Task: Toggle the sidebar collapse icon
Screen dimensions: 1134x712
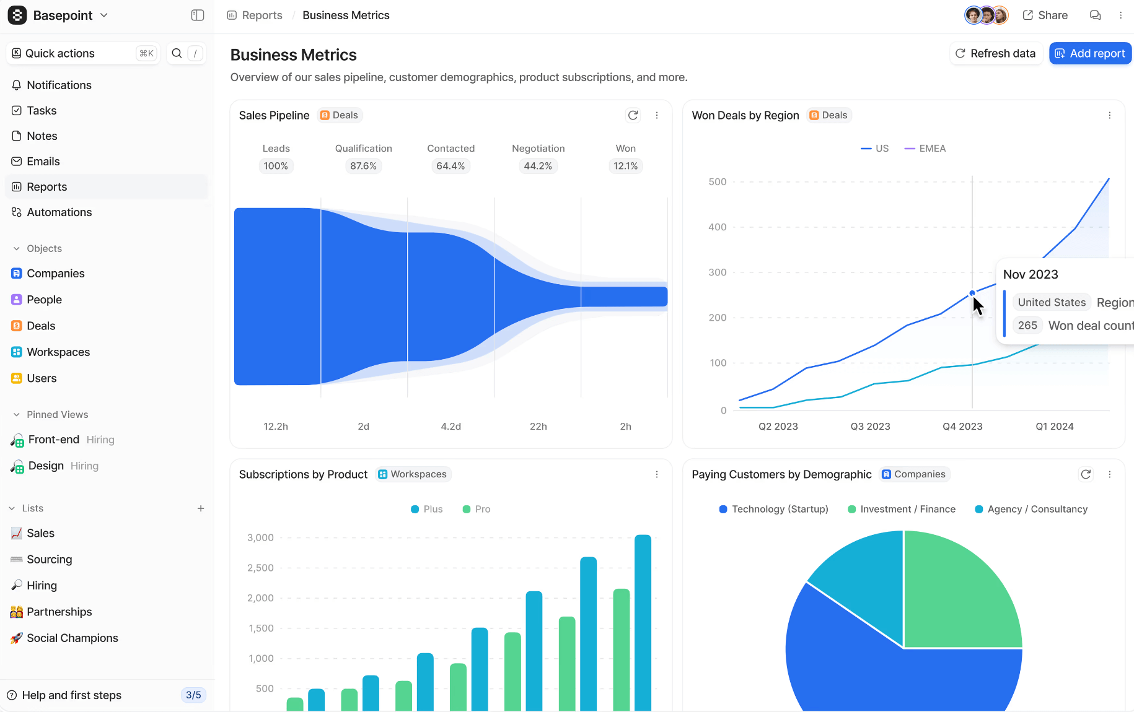Action: (x=198, y=15)
